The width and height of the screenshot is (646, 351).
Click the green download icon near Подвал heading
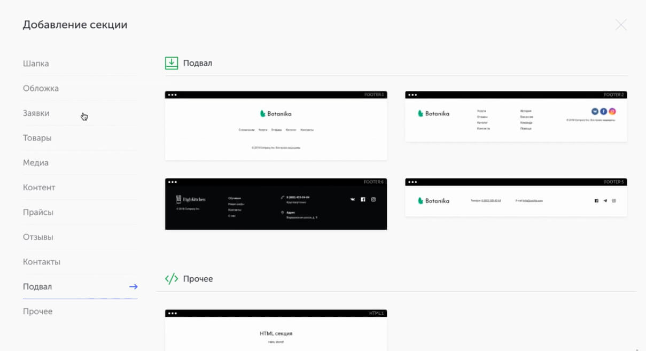171,63
